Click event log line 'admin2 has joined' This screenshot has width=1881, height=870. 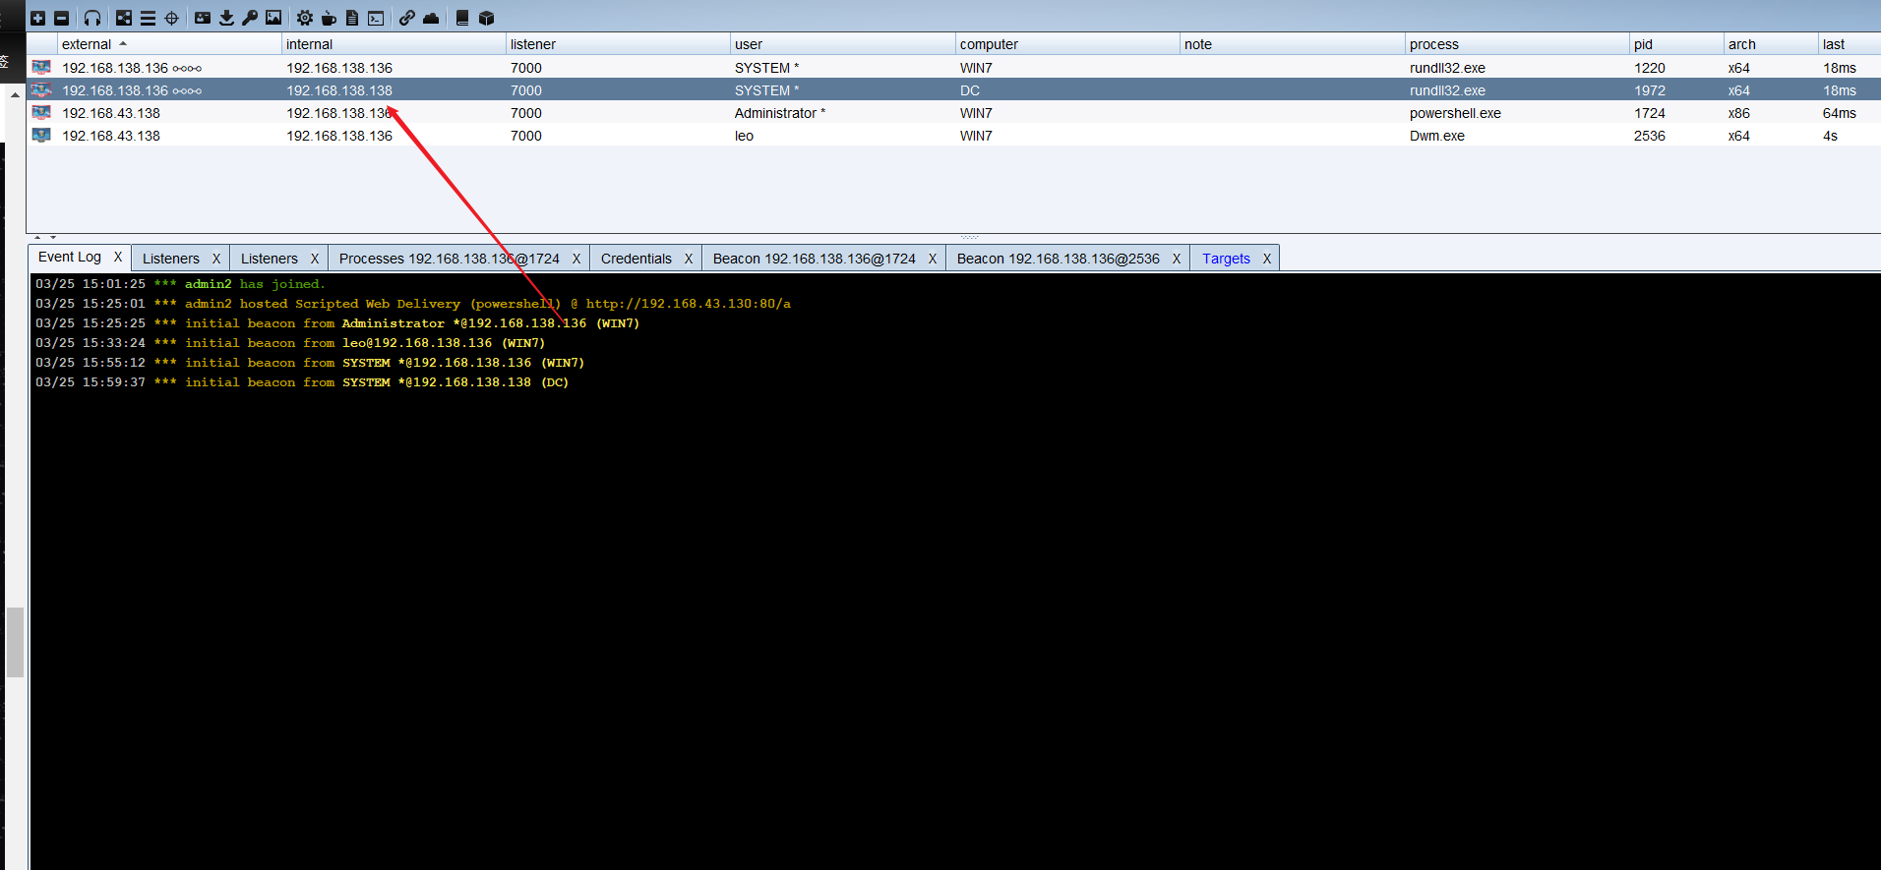coord(180,284)
